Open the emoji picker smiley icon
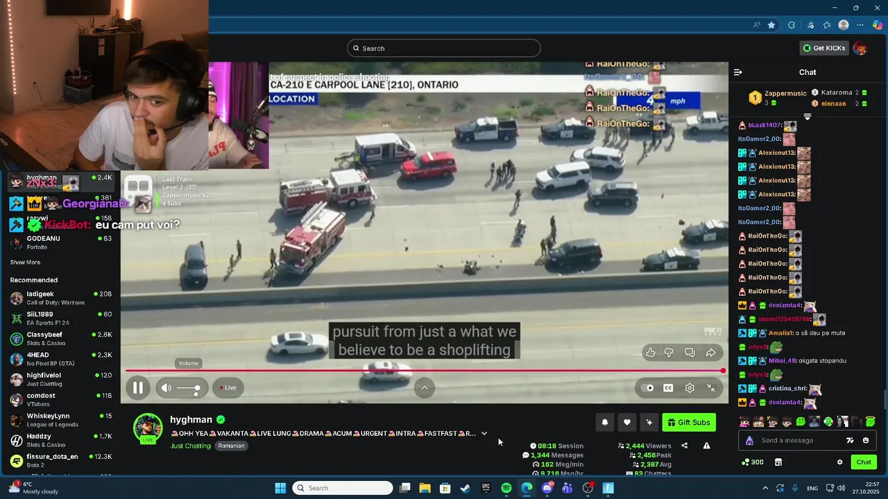The image size is (888, 499). [866, 441]
